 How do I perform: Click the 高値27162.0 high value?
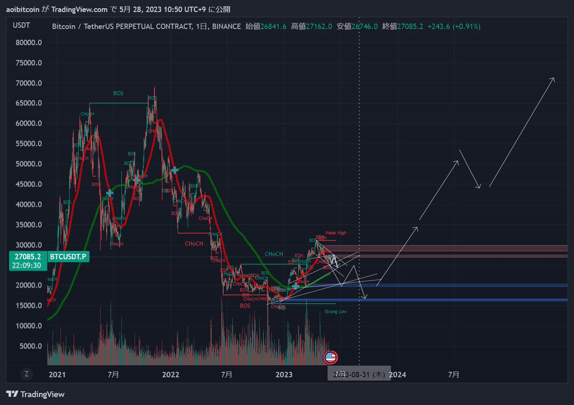click(x=311, y=26)
